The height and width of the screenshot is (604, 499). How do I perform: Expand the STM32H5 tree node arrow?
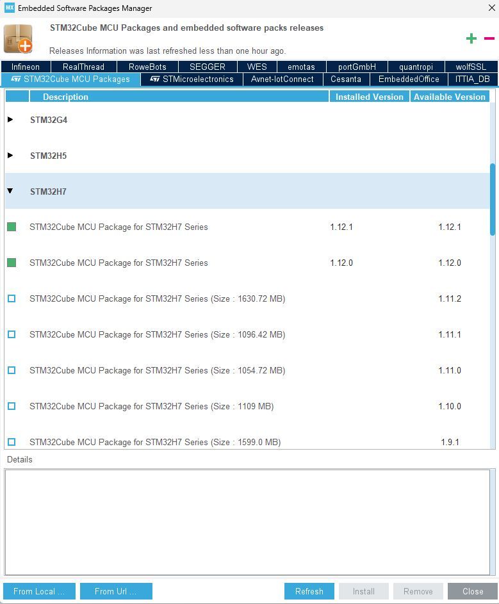point(10,155)
